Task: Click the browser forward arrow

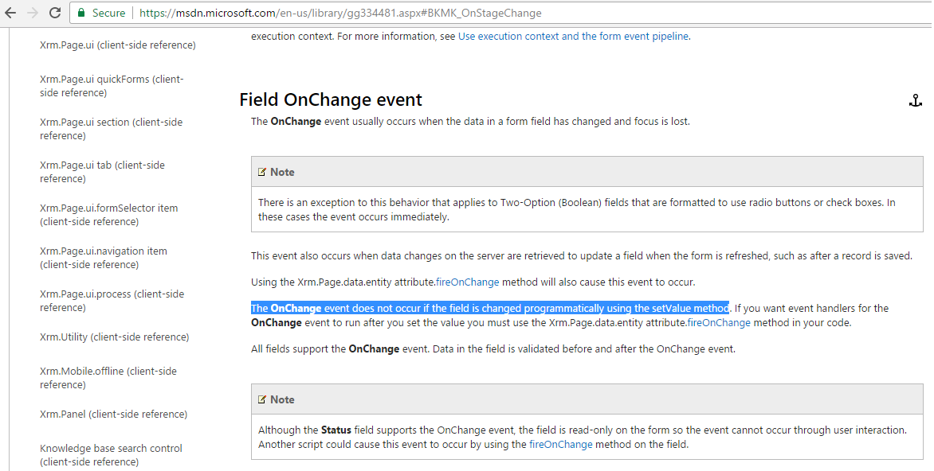Action: click(33, 14)
